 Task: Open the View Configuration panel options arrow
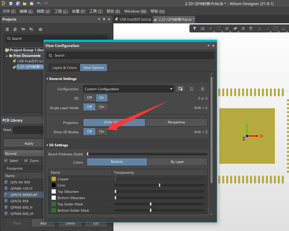[208, 45]
